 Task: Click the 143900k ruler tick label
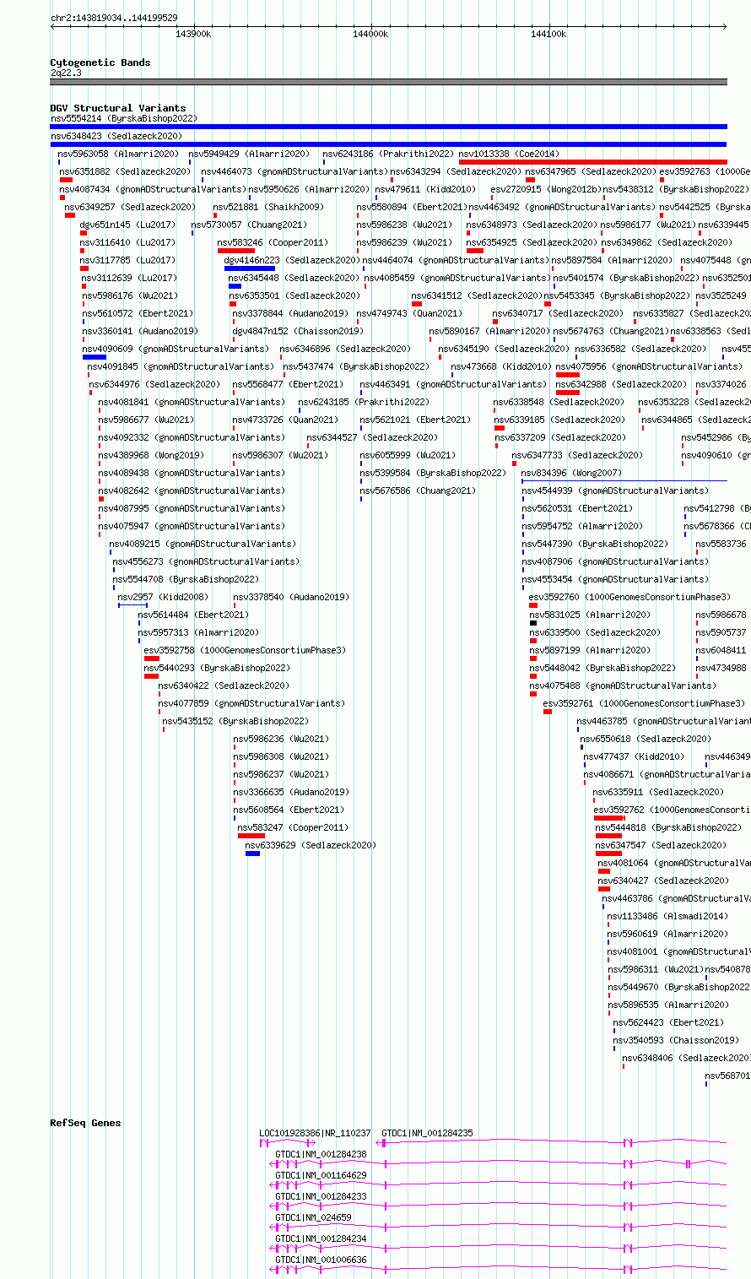click(x=193, y=34)
